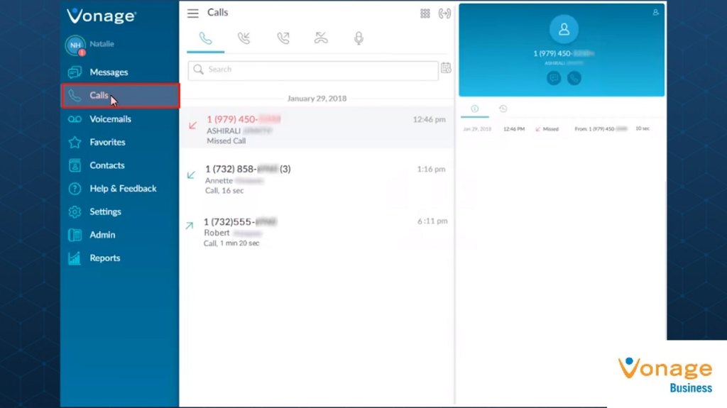Click Natalie's NH profile avatar
The image size is (727, 408).
point(75,45)
